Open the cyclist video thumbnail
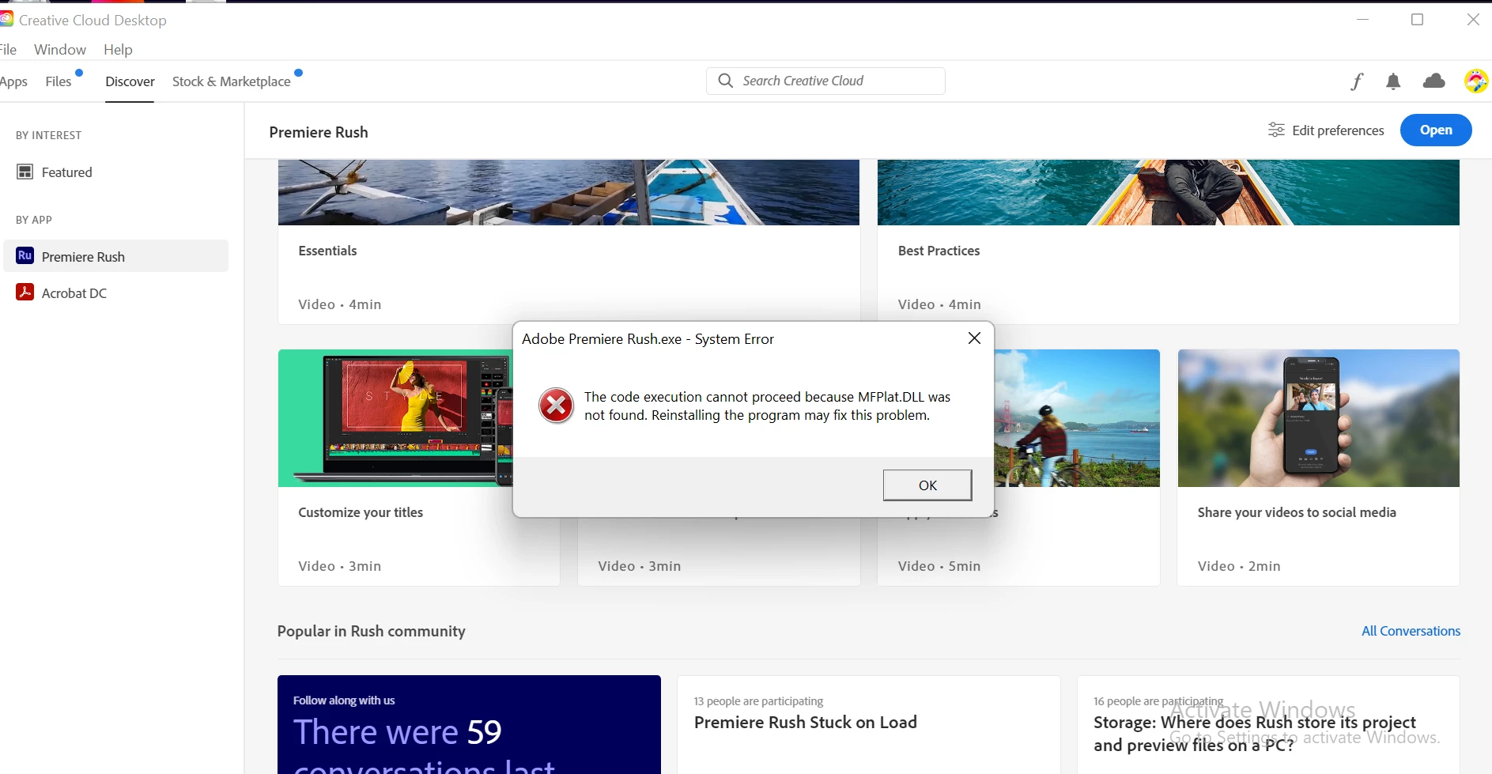 click(x=1077, y=418)
